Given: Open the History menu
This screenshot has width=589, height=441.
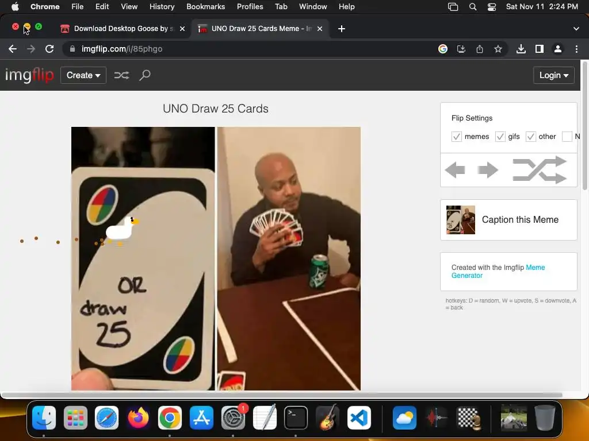Looking at the screenshot, I should (x=162, y=7).
